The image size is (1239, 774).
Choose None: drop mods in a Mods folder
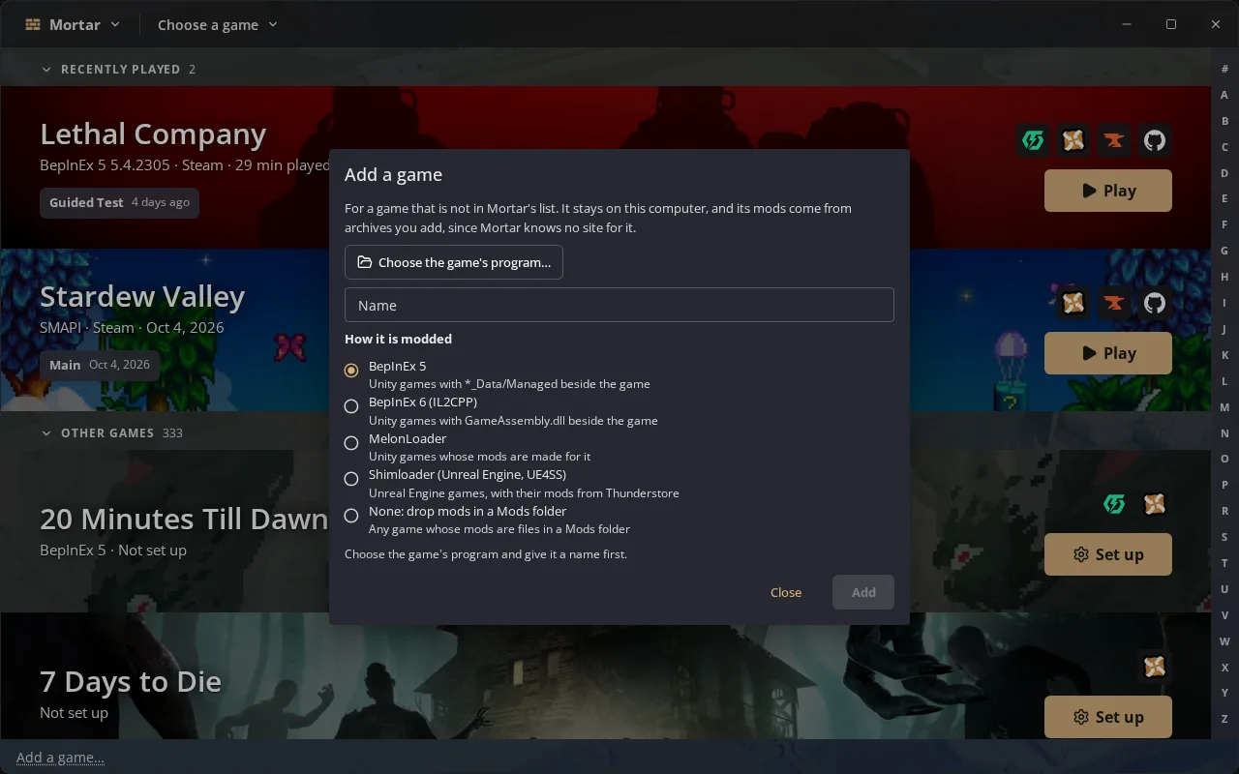(351, 516)
